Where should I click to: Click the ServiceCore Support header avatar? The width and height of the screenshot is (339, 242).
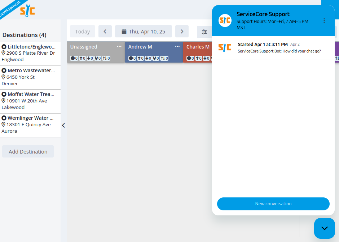pyautogui.click(x=225, y=20)
